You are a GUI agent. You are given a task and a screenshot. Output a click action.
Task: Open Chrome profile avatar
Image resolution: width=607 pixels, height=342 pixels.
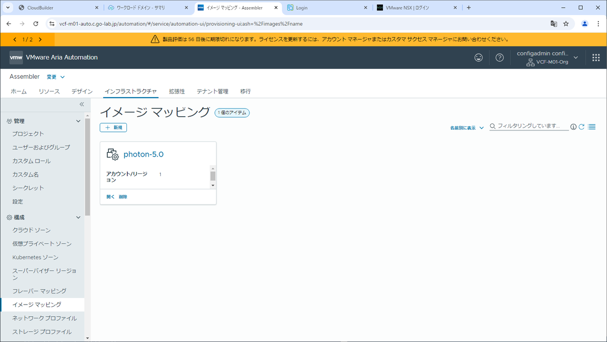tap(585, 24)
